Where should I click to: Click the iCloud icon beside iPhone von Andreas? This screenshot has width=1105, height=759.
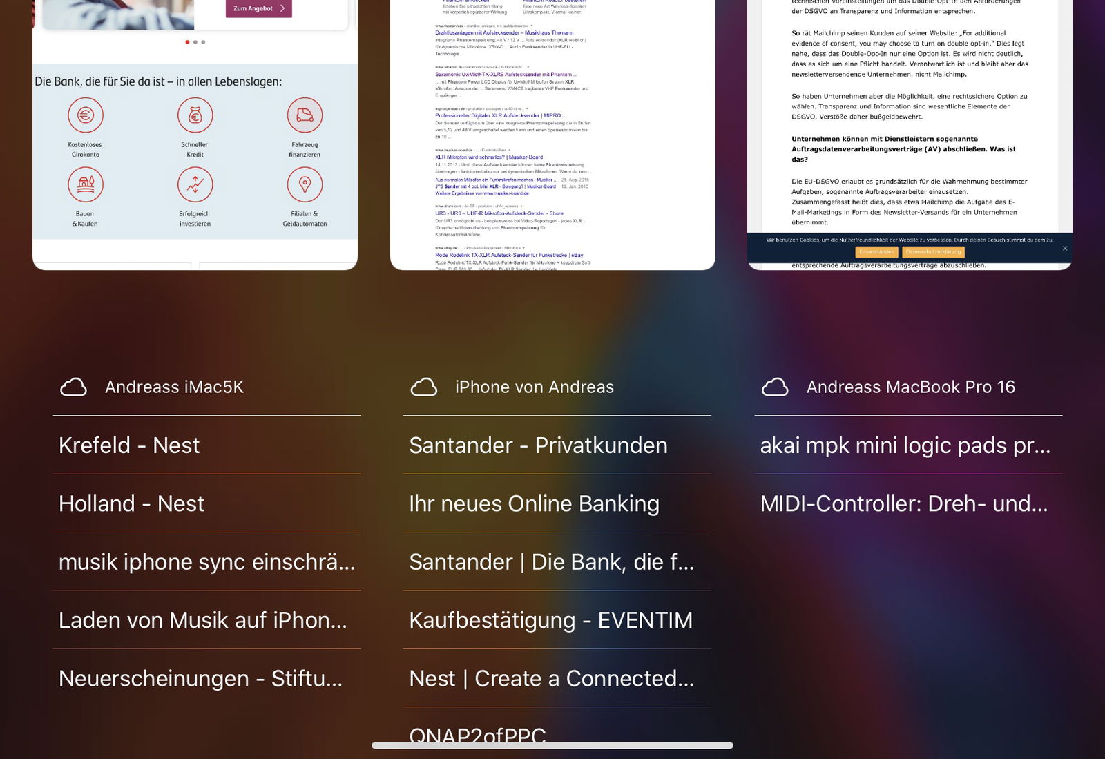click(423, 387)
